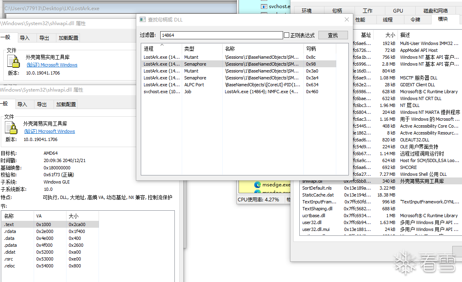Screen dimensions: 462x282
Task: Click the 名称 column header in find dialog
Action: coord(263,49)
